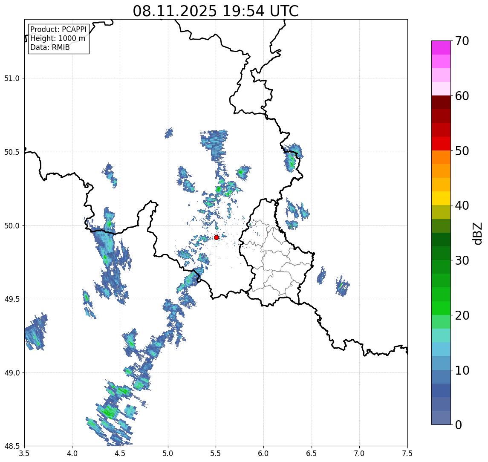Click the colorbar tick label 60

[x=462, y=96]
